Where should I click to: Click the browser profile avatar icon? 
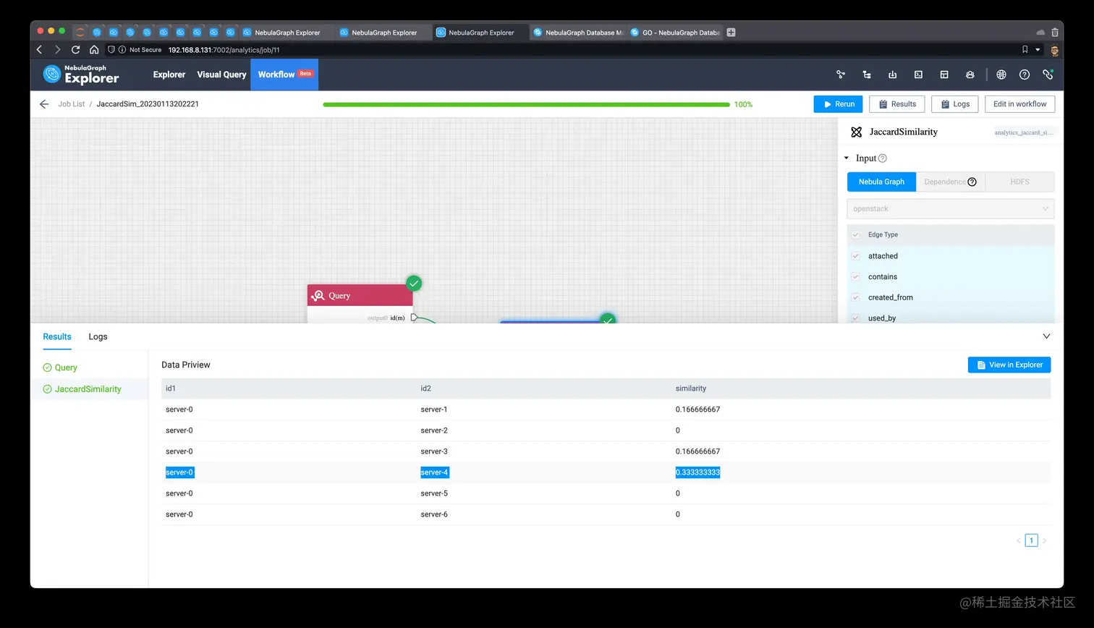(x=1054, y=50)
